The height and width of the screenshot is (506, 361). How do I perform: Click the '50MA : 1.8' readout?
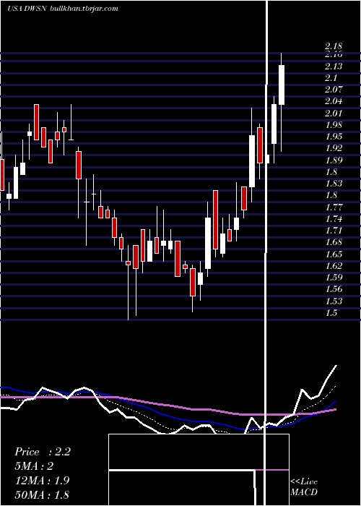coord(42,494)
